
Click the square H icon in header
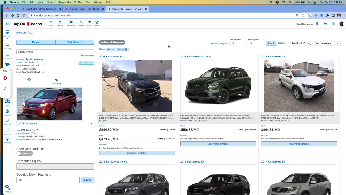tap(333, 24)
